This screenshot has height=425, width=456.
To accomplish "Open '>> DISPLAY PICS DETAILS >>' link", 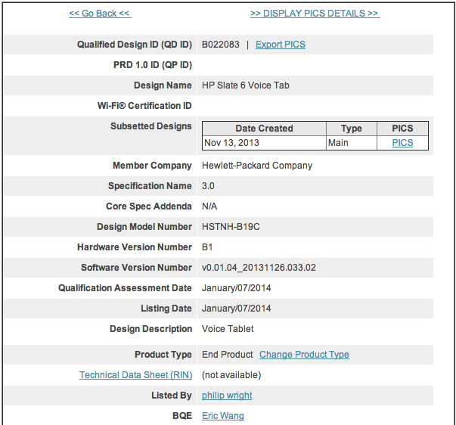I will click(x=315, y=14).
